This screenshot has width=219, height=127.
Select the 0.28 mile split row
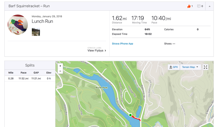(x=30, y=79)
